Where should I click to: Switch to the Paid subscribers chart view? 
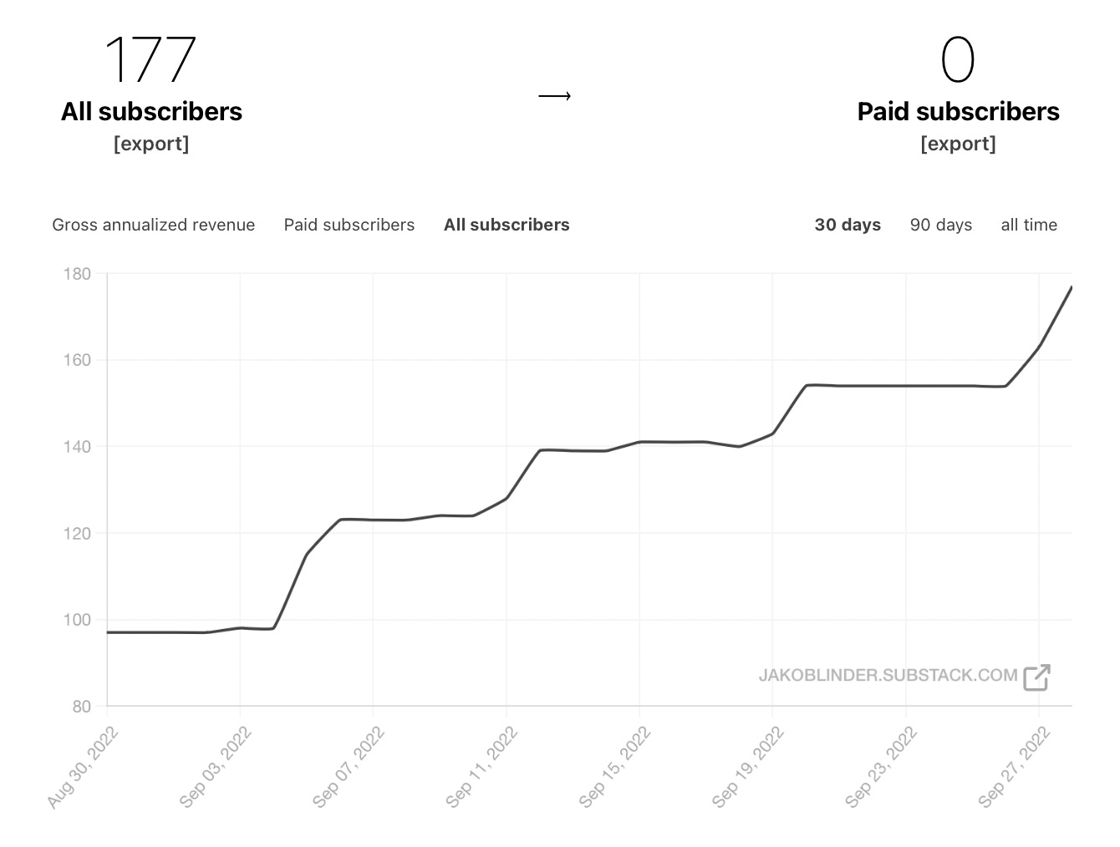(349, 225)
